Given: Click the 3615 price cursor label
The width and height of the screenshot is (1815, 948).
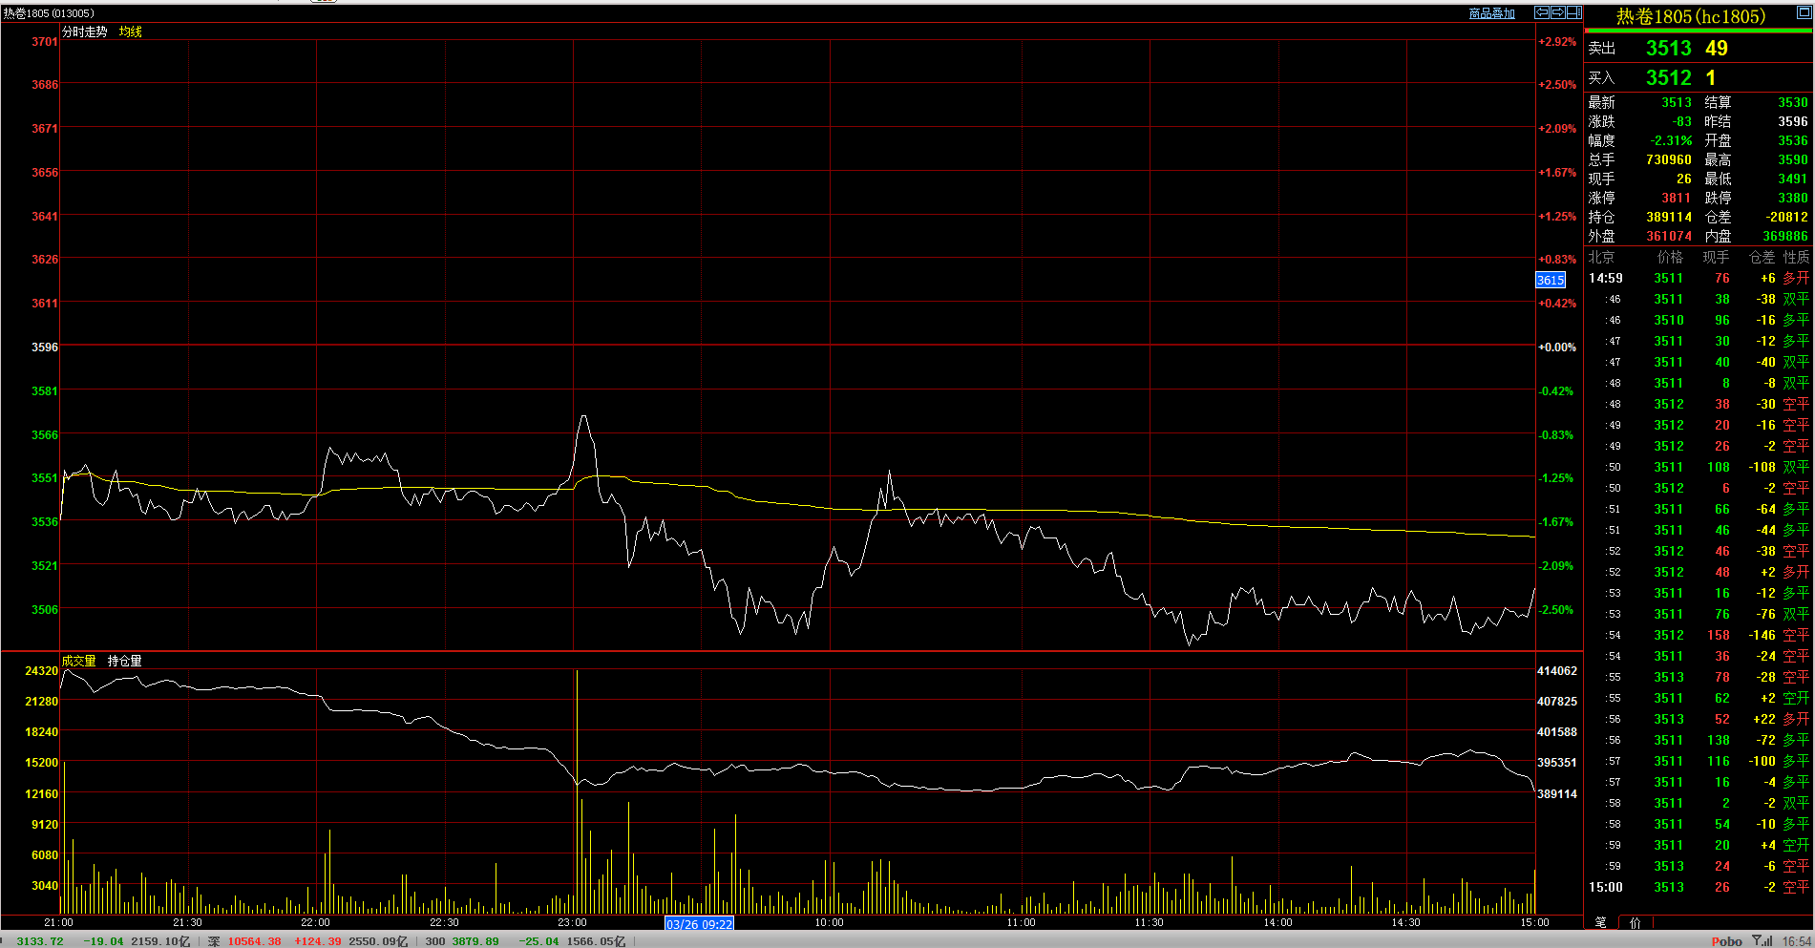Looking at the screenshot, I should click(x=1550, y=280).
